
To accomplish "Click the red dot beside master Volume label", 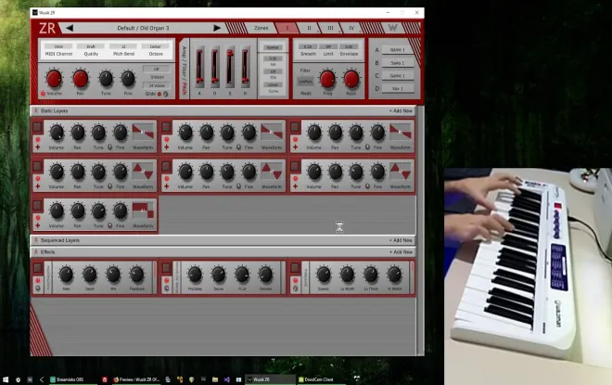I will [43, 94].
